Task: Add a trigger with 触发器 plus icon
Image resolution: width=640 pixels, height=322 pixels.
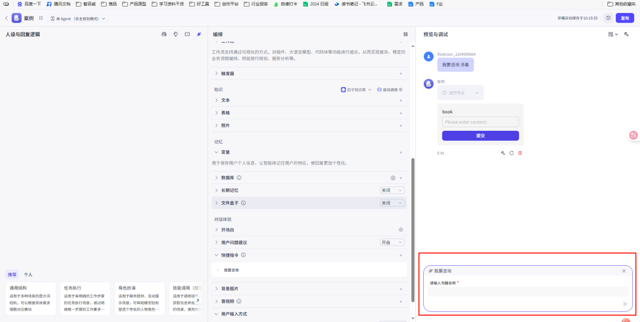Action: pos(401,73)
